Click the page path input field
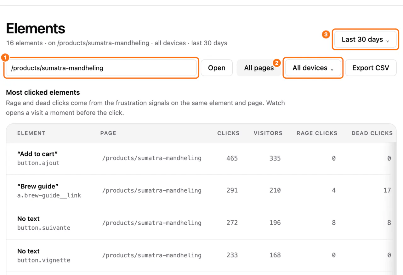Viewport: 403px width, 275px height. [101, 68]
